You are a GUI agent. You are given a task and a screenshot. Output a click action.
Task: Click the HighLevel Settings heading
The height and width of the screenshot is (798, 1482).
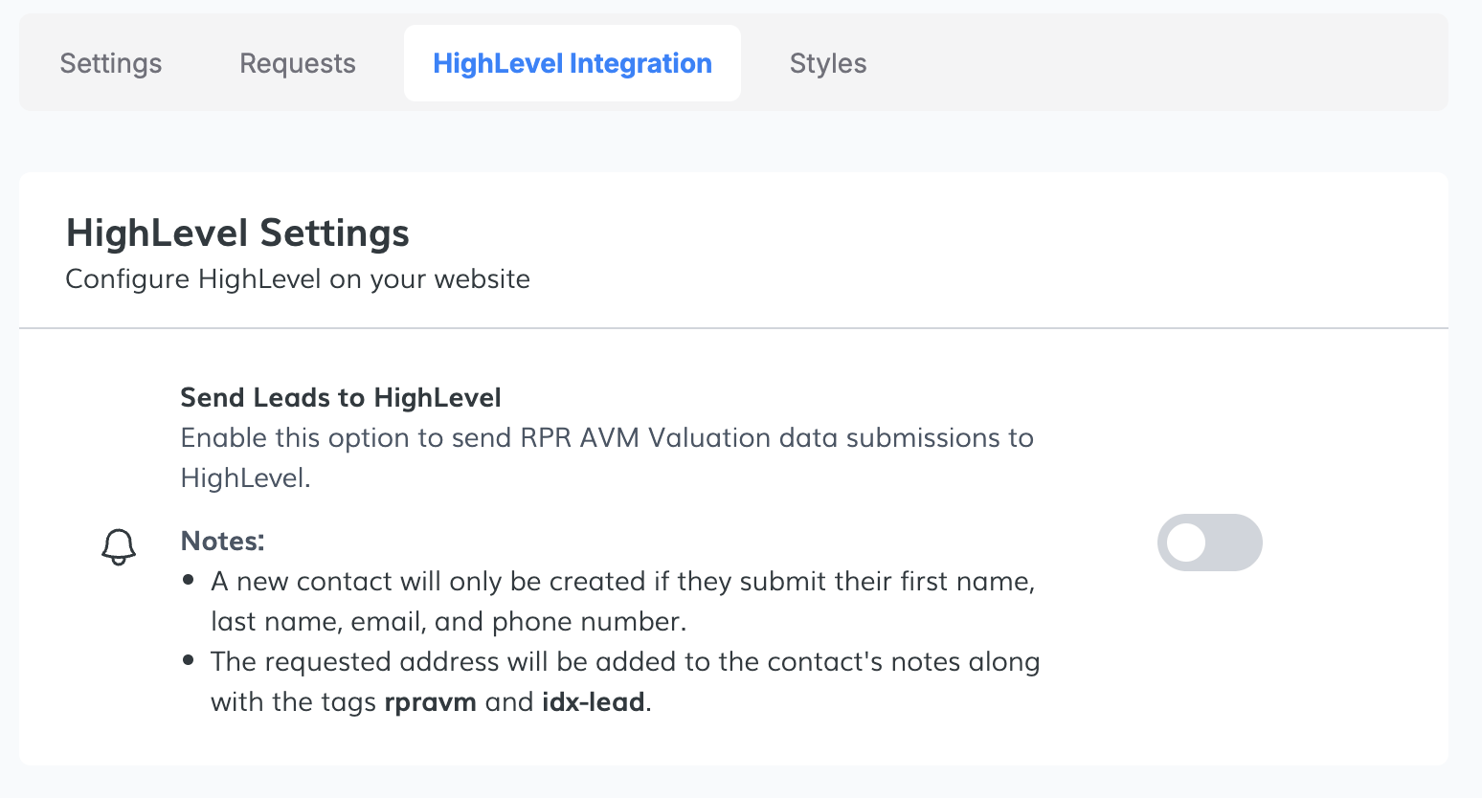tap(237, 233)
